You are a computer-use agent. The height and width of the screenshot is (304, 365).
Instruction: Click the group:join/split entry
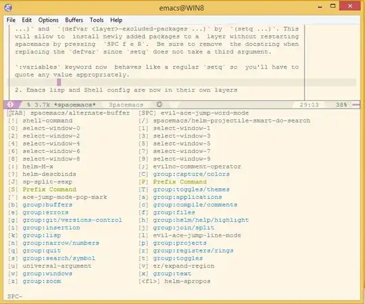[184, 228]
